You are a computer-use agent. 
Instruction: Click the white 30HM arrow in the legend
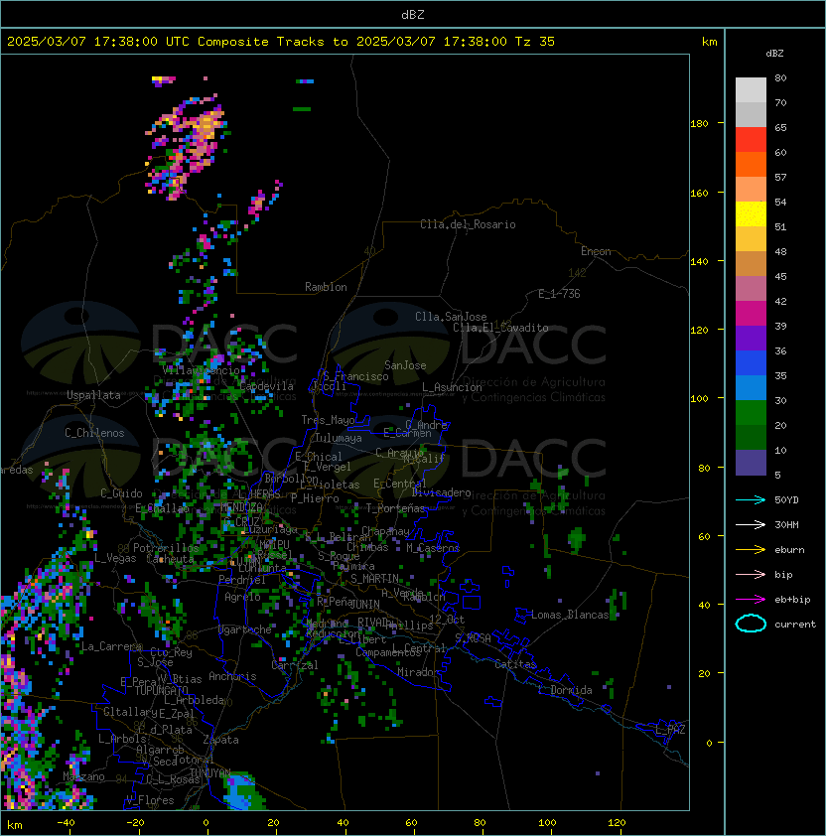pos(751,525)
